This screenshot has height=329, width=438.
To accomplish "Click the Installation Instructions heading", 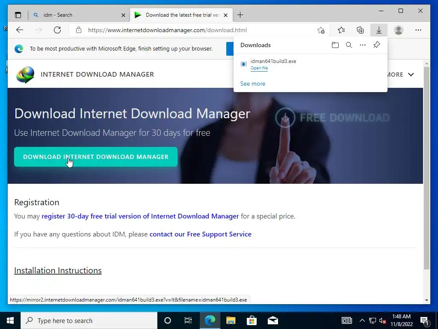I will point(58,271).
